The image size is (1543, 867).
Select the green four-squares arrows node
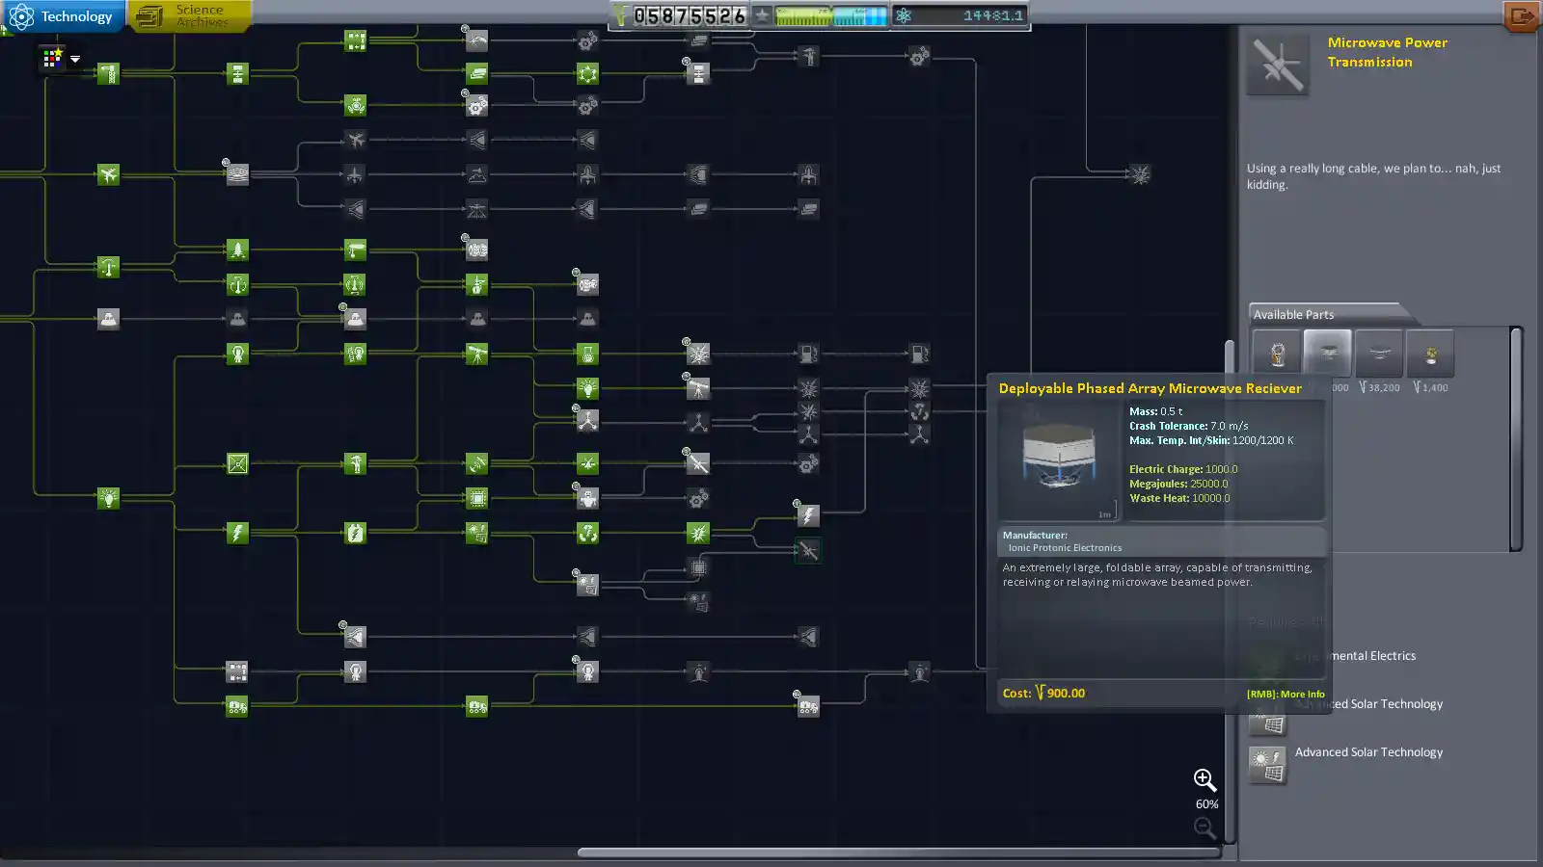click(x=355, y=39)
